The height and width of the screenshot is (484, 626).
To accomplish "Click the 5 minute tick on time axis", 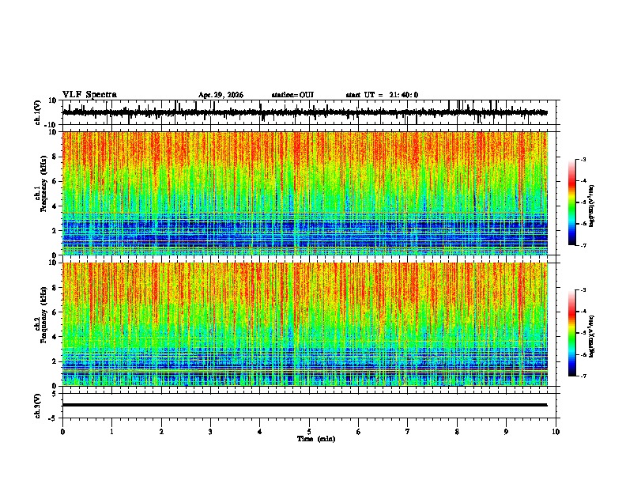I will click(309, 432).
